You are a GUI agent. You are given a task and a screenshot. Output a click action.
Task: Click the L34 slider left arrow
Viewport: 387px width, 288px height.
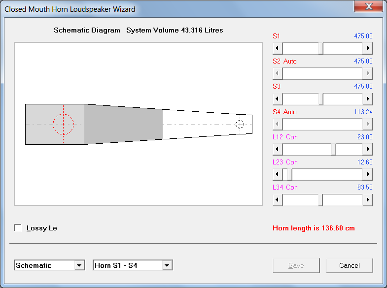tap(278, 200)
